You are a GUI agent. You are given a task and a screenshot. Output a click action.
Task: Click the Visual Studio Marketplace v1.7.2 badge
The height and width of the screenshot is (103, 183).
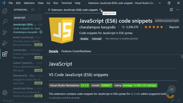pos(69,86)
